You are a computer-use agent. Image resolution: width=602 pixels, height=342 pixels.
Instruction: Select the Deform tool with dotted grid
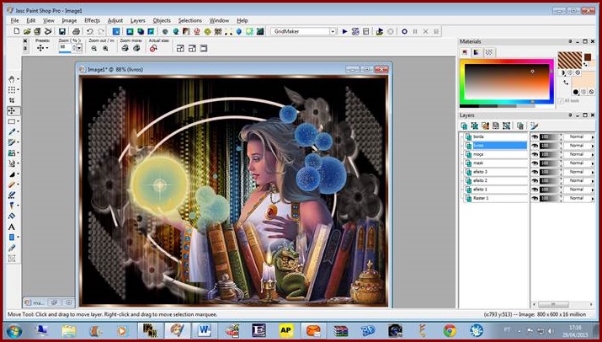pos(12,89)
